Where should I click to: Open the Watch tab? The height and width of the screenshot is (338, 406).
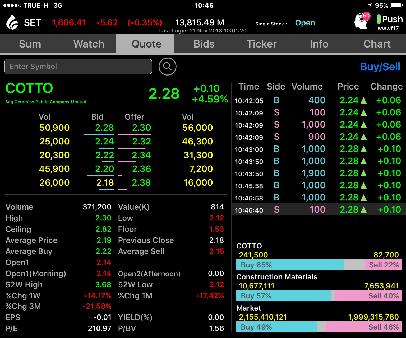tap(89, 44)
